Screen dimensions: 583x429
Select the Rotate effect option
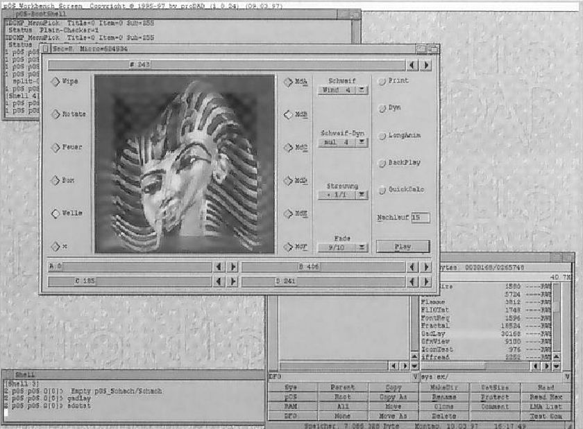click(x=69, y=114)
